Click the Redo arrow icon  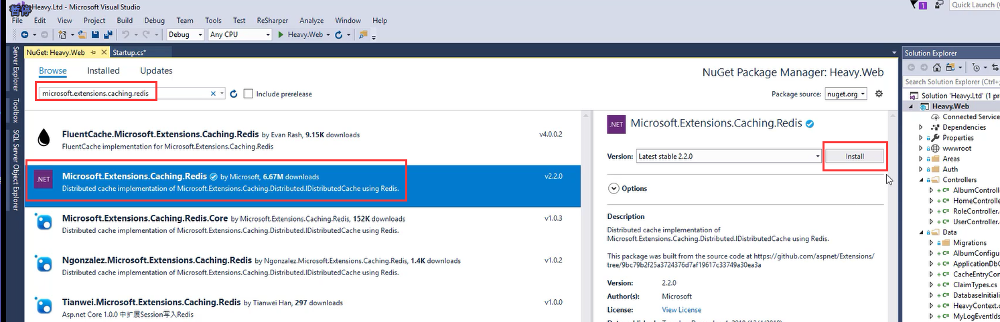pyautogui.click(x=146, y=35)
